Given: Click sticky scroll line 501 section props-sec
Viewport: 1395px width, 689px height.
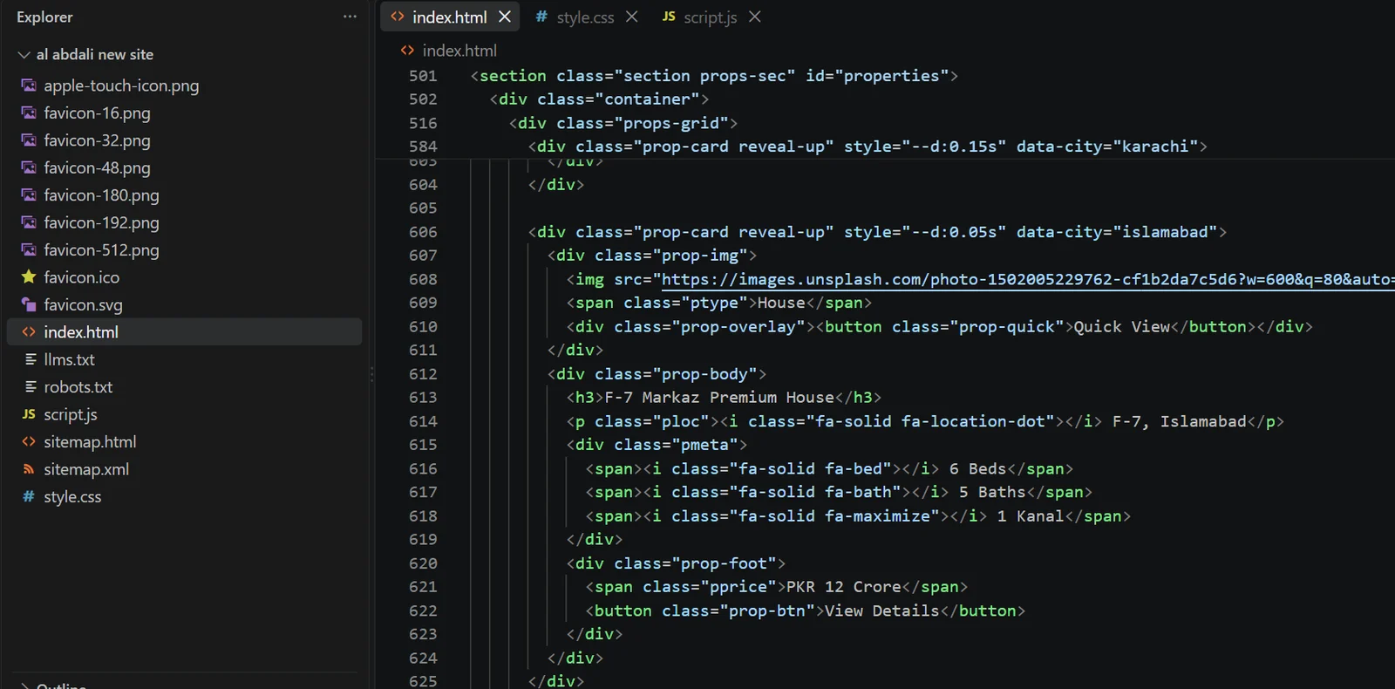Looking at the screenshot, I should tap(714, 76).
